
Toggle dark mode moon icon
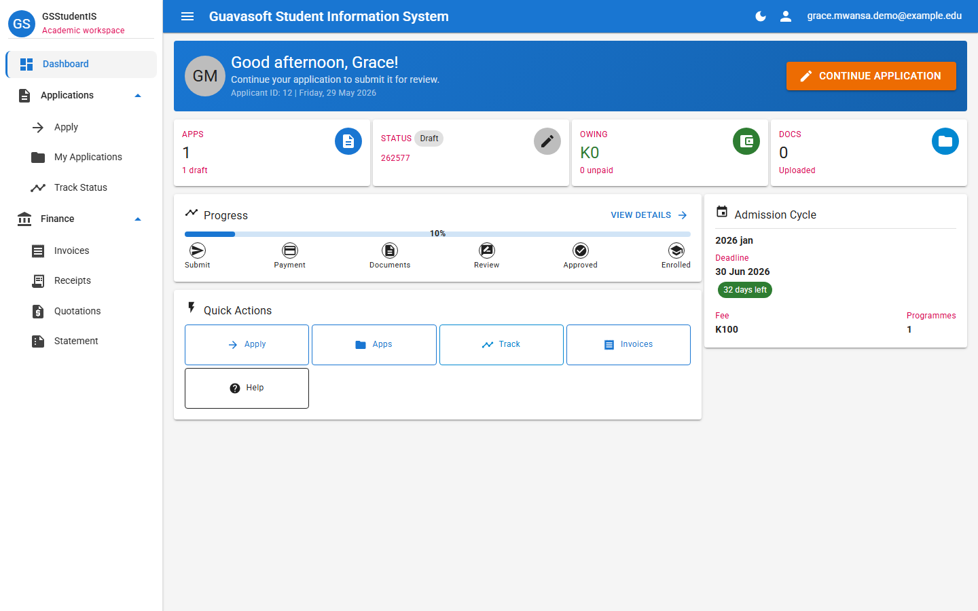tap(761, 16)
